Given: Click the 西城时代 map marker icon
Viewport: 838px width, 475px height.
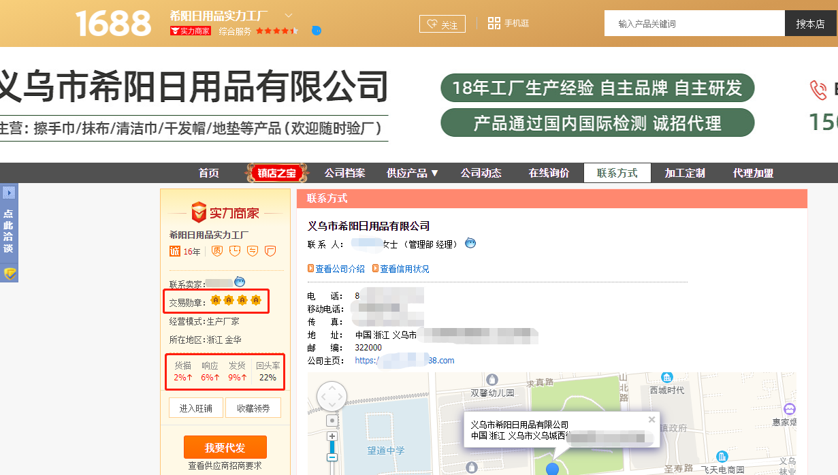Looking at the screenshot, I should 667,378.
